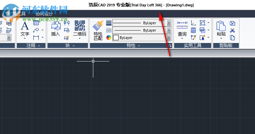The image size is (255, 134).
Task: Expand the draw order dropdown arrow
Action: coord(208,30)
